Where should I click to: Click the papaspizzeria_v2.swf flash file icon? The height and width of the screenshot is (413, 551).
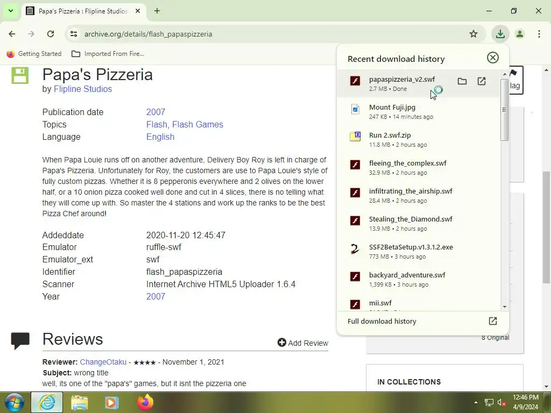355,81
